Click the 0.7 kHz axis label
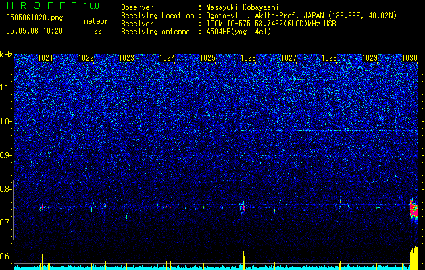 (x=6, y=223)
